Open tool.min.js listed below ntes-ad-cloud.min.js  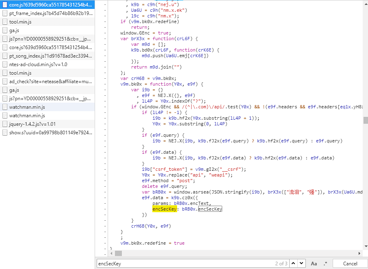47,73
